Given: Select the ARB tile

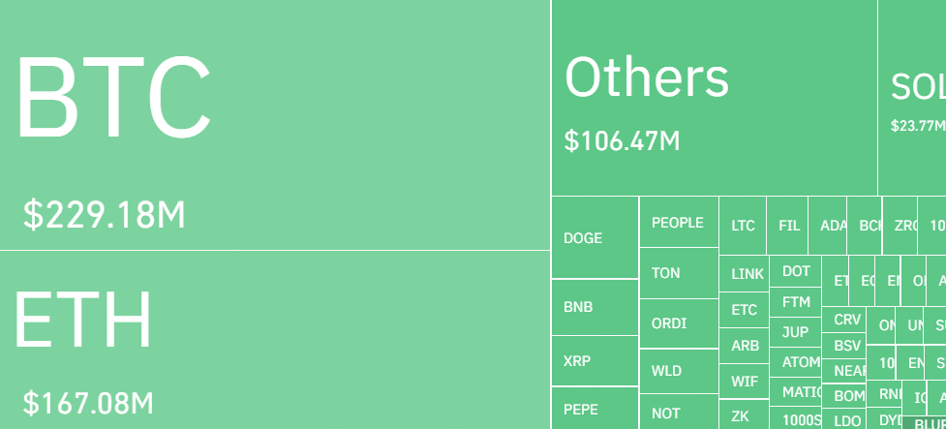Looking at the screenshot, I should click(745, 346).
